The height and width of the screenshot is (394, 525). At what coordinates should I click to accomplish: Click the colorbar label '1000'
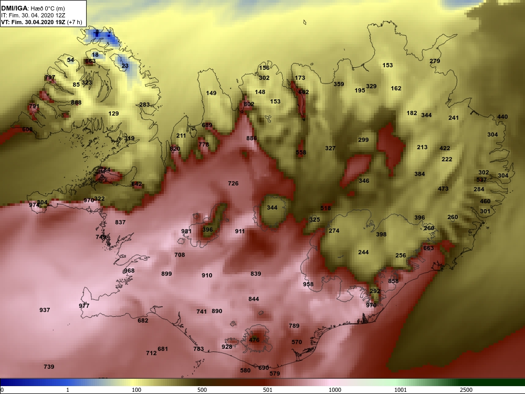(335, 390)
